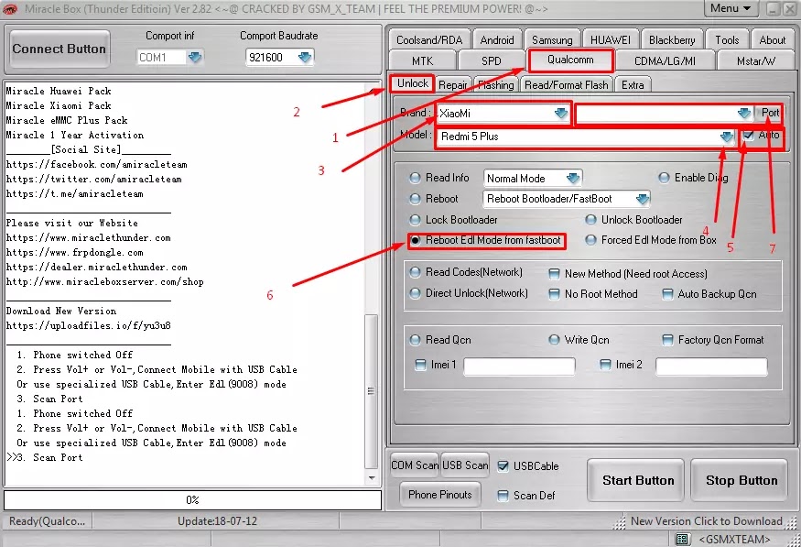The image size is (801, 547).
Task: Switch to the HUAWEI tab
Action: 610,40
